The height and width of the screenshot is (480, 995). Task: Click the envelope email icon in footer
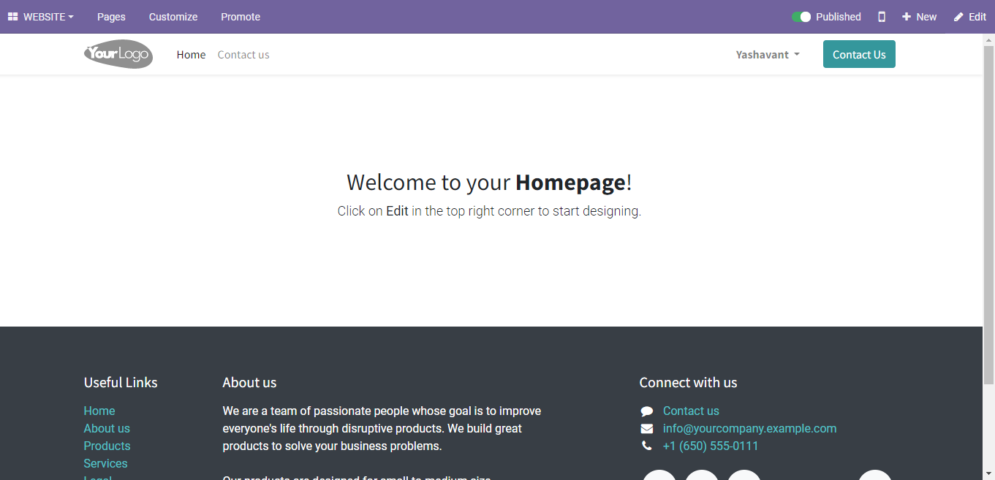(646, 429)
